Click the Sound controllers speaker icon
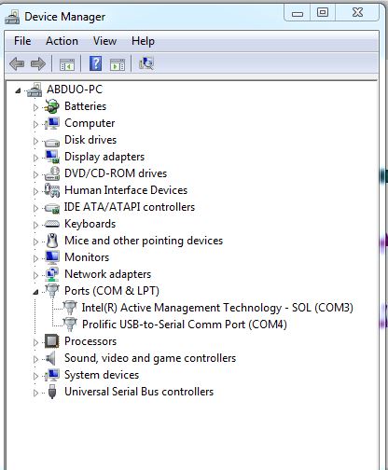Viewport: 388px width, 470px height. tap(50, 358)
